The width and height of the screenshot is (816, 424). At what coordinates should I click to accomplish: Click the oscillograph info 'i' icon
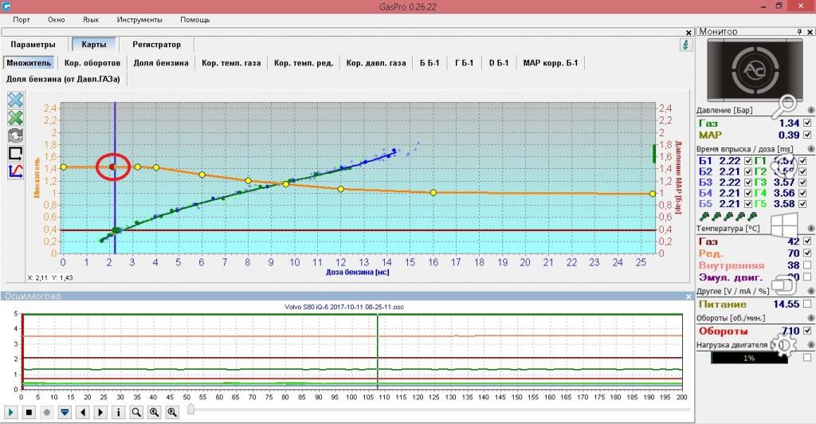click(119, 412)
